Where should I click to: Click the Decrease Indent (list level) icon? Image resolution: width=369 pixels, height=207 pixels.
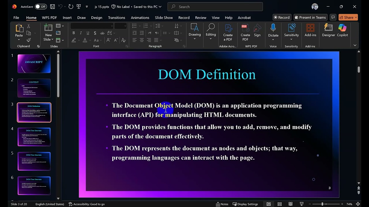[135, 33]
